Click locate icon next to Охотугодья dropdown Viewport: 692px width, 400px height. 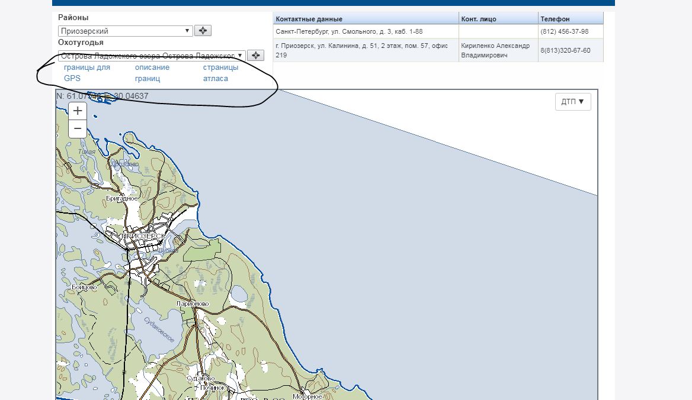point(255,55)
